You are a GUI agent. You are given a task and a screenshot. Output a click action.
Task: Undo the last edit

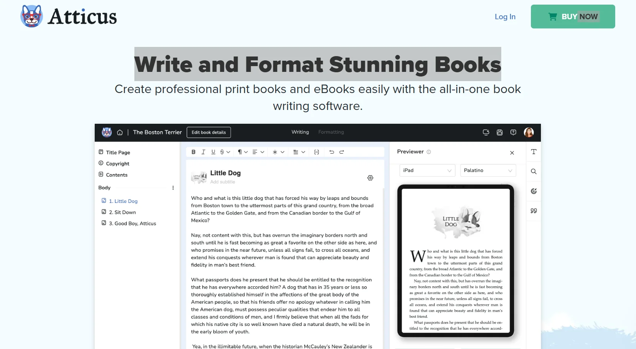[331, 152]
